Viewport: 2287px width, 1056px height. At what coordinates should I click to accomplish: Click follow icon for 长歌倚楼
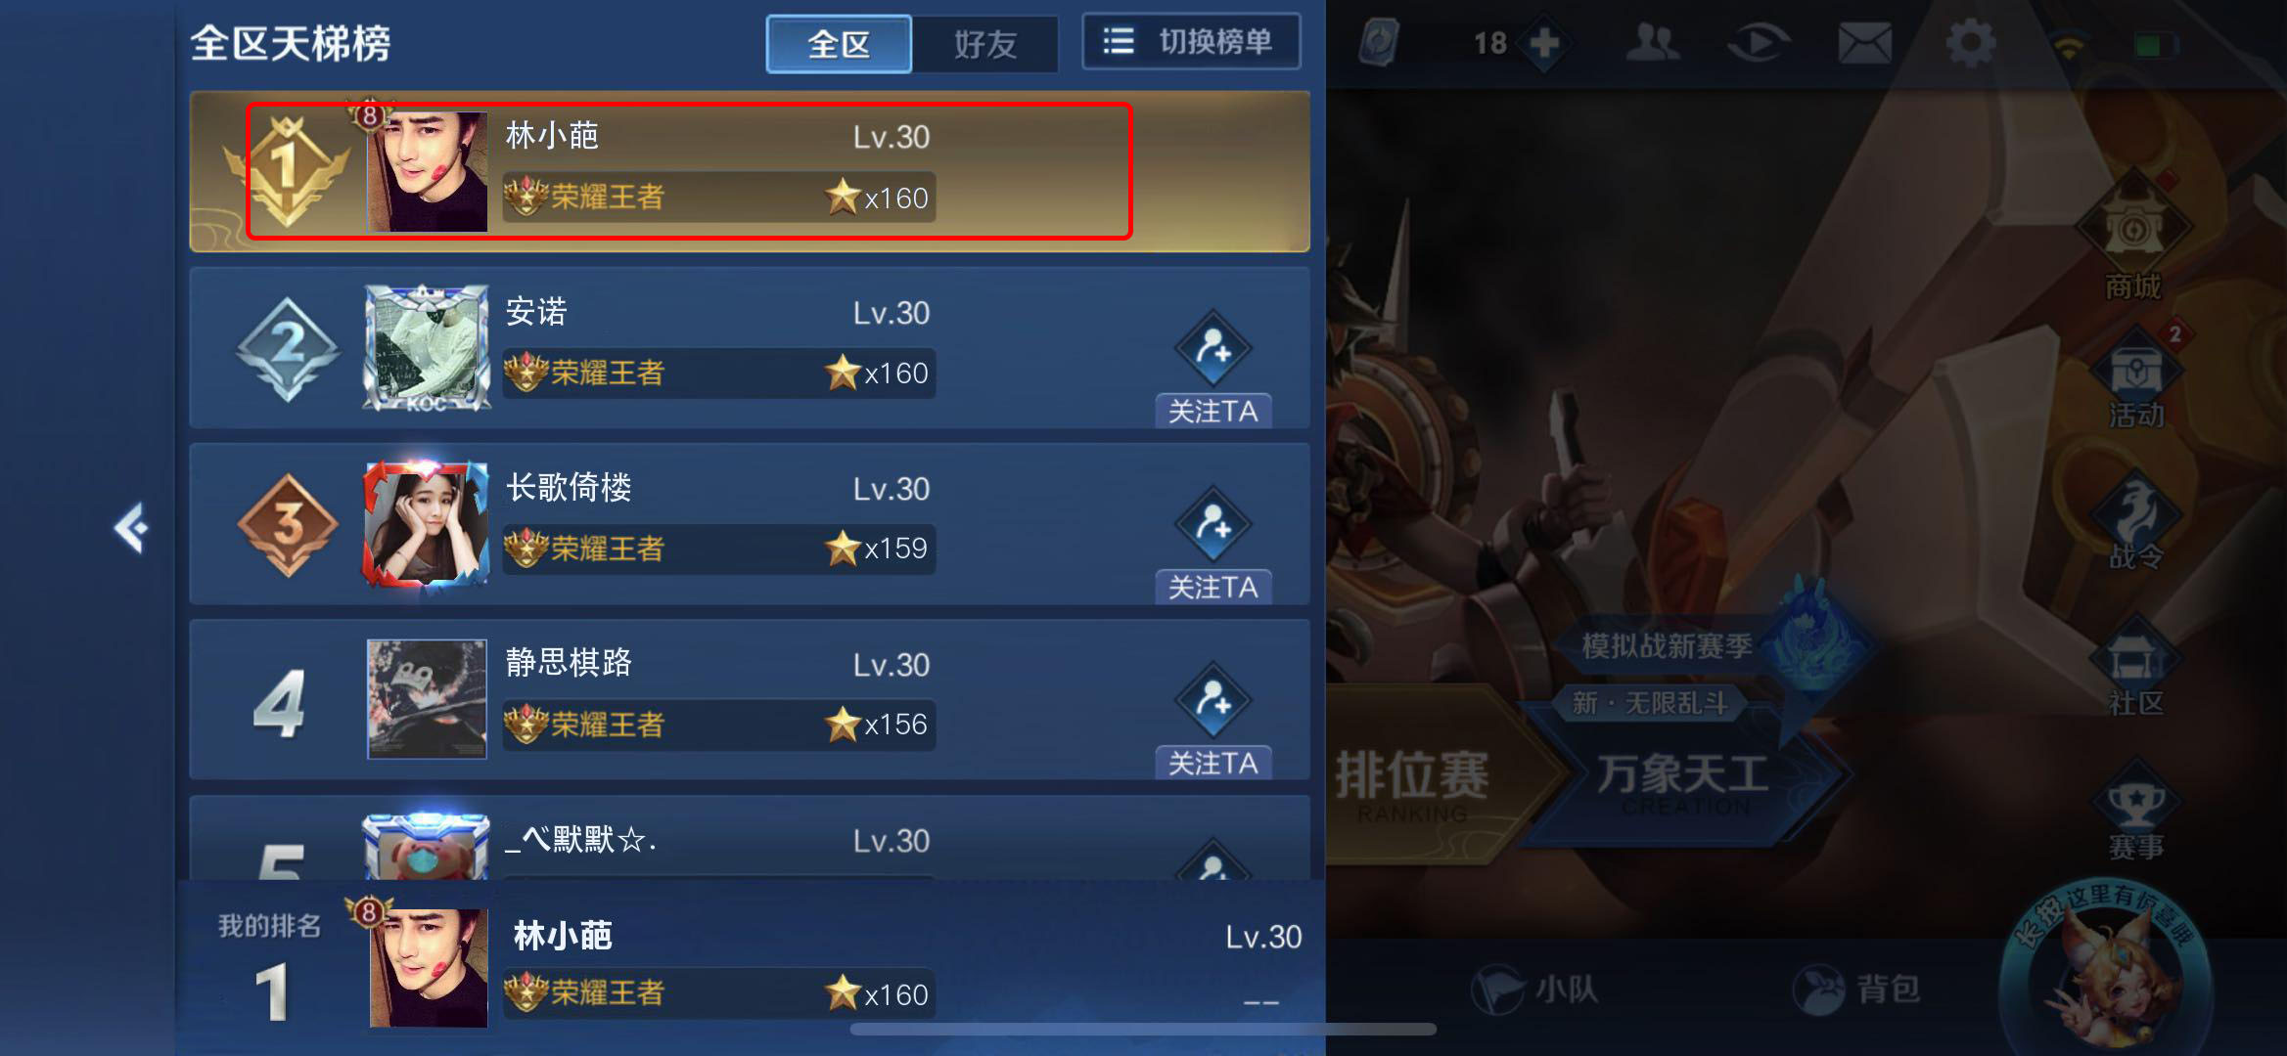(1213, 524)
